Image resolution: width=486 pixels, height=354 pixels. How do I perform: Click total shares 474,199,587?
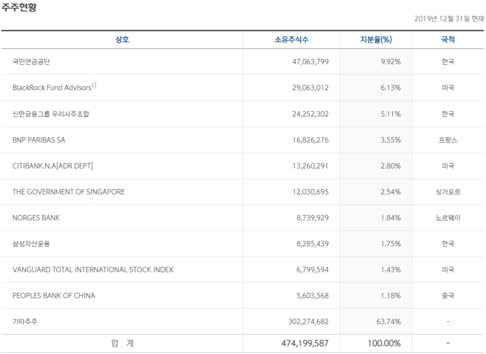pos(305,343)
